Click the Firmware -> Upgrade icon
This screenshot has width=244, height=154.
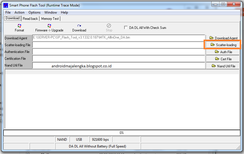click(49, 26)
